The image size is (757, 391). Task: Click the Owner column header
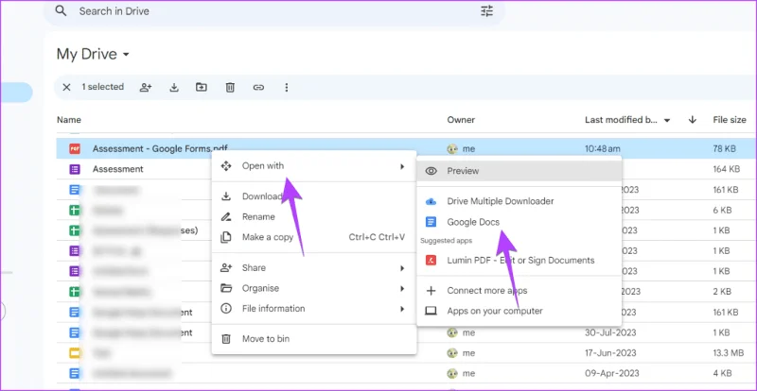click(461, 120)
